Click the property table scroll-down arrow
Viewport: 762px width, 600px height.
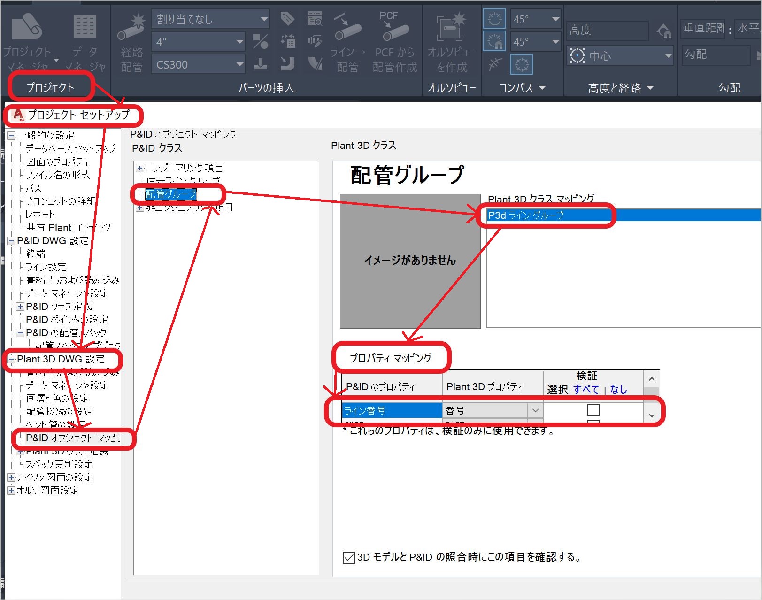click(652, 415)
